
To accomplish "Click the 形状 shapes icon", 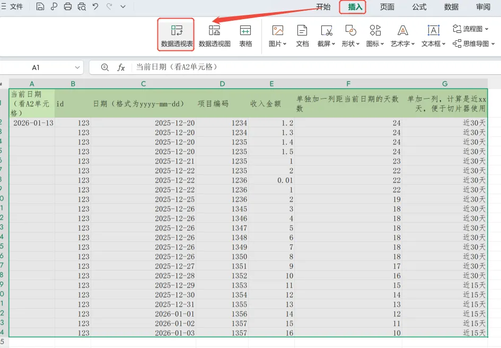I will pos(350,31).
